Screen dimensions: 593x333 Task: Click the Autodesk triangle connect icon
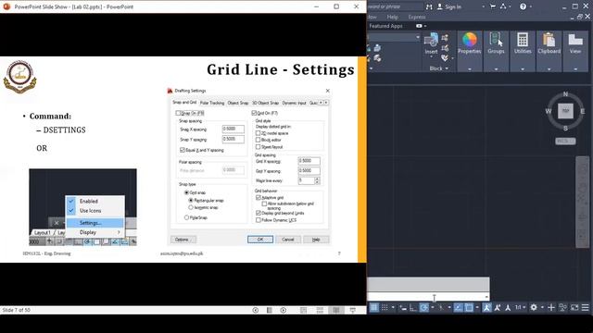[x=503, y=6]
